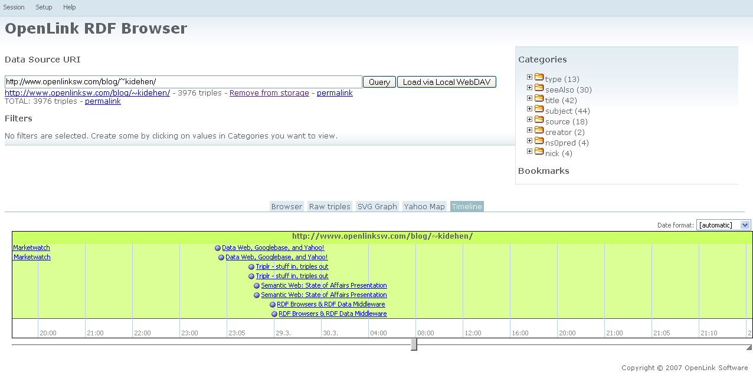Image resolution: width=753 pixels, height=376 pixels.
Task: Open the Date format dropdown
Action: 723,225
